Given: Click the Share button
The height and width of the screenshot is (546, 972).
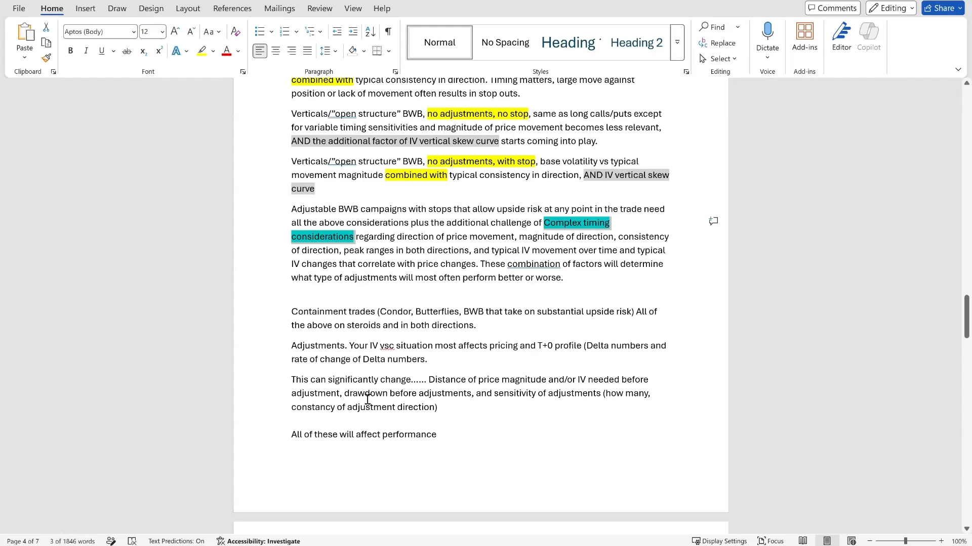Looking at the screenshot, I should pos(939,8).
